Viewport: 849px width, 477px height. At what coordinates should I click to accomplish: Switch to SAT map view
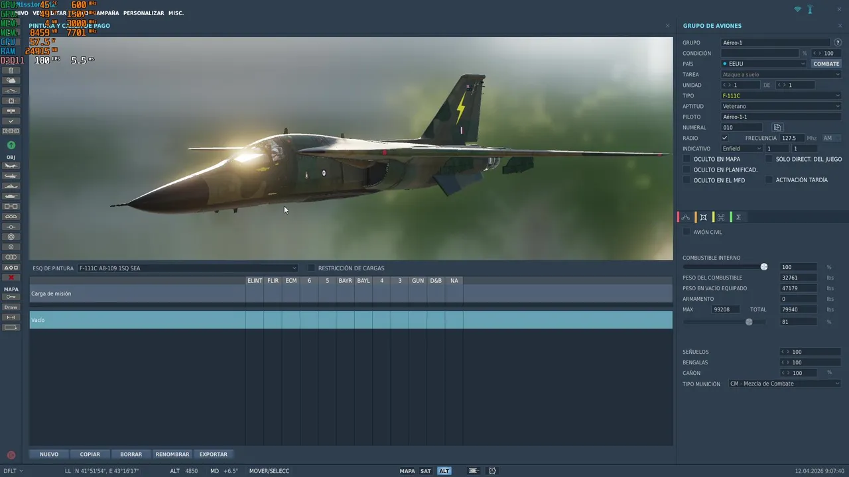tap(426, 471)
